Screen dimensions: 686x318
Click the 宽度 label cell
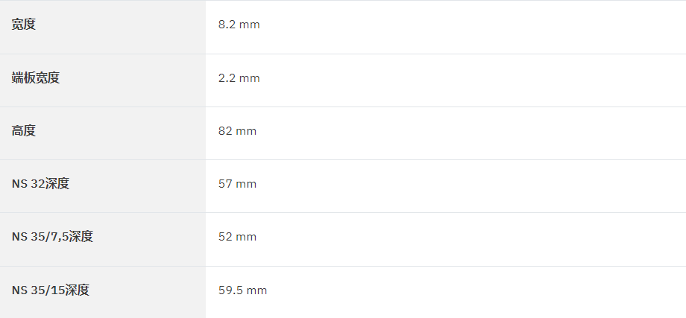coord(103,27)
